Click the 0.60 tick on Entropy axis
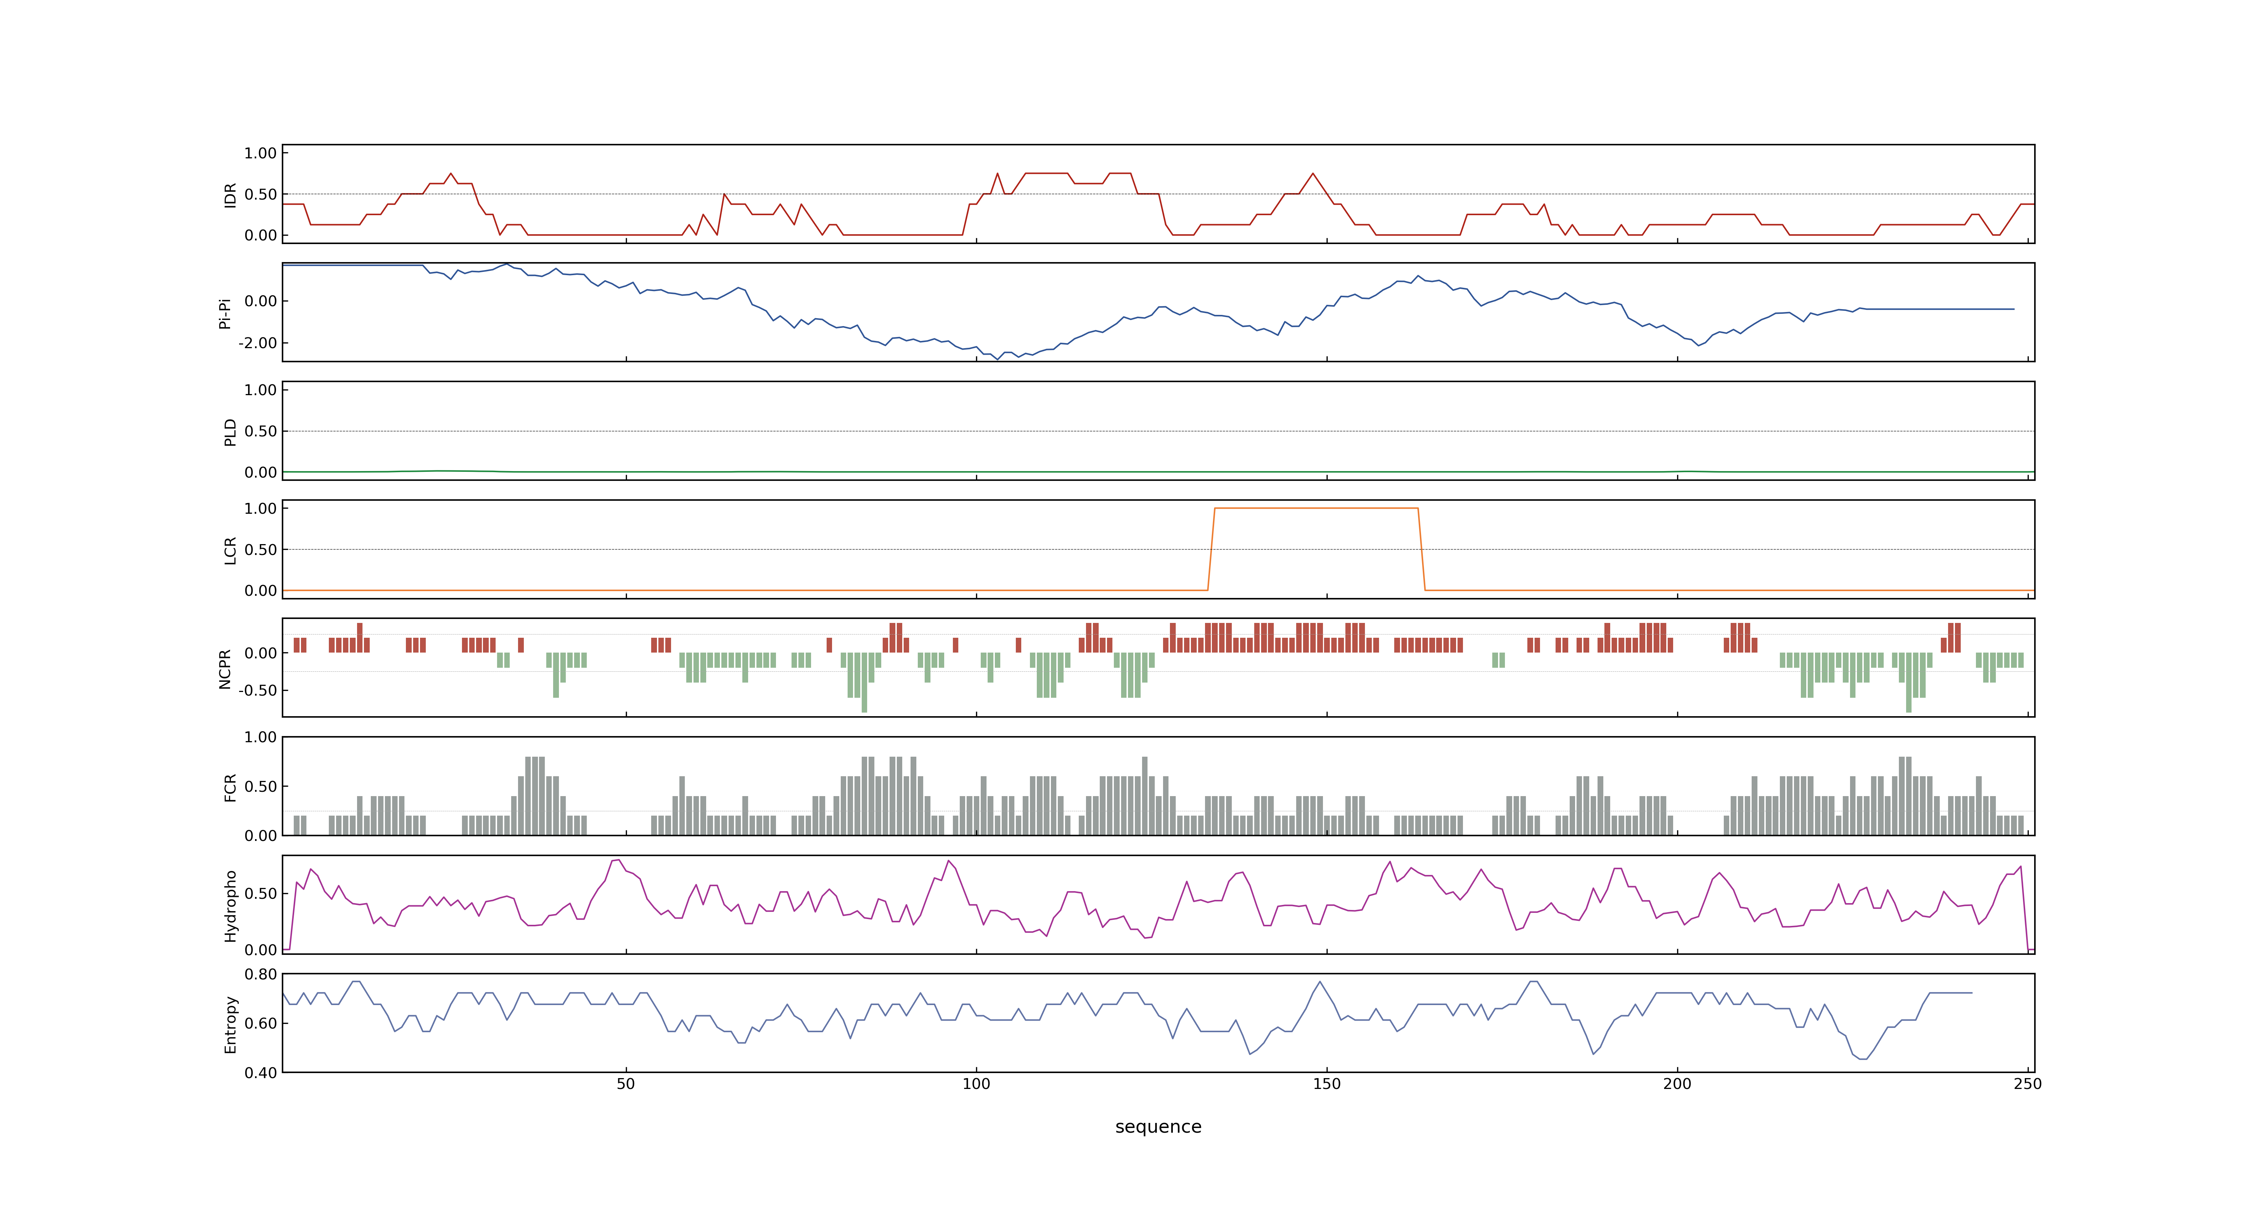Image resolution: width=2261 pixels, height=1205 pixels. (x=261, y=1024)
